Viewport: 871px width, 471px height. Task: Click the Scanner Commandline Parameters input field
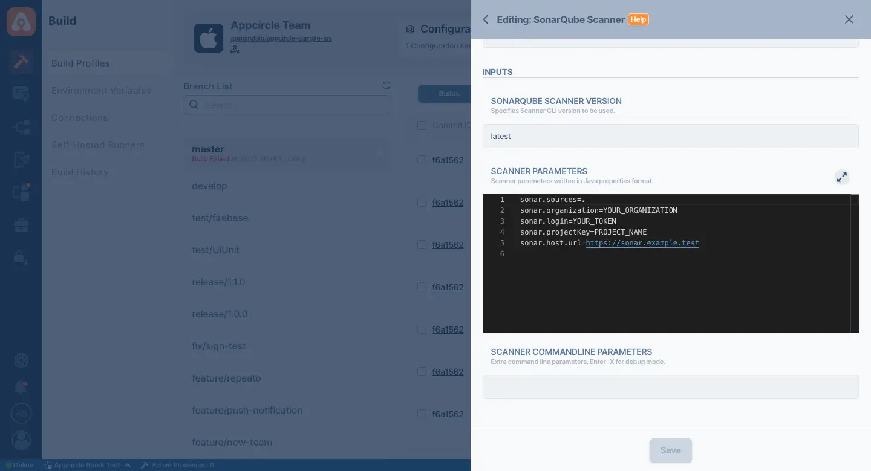pyautogui.click(x=671, y=387)
